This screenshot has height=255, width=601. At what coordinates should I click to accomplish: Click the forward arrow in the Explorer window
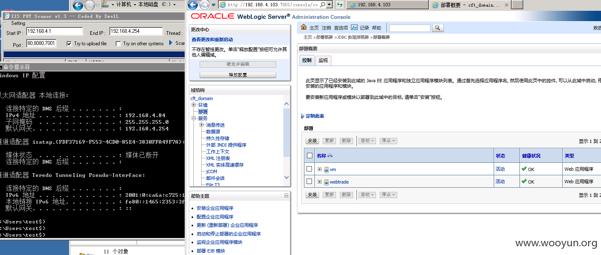tap(89, 5)
